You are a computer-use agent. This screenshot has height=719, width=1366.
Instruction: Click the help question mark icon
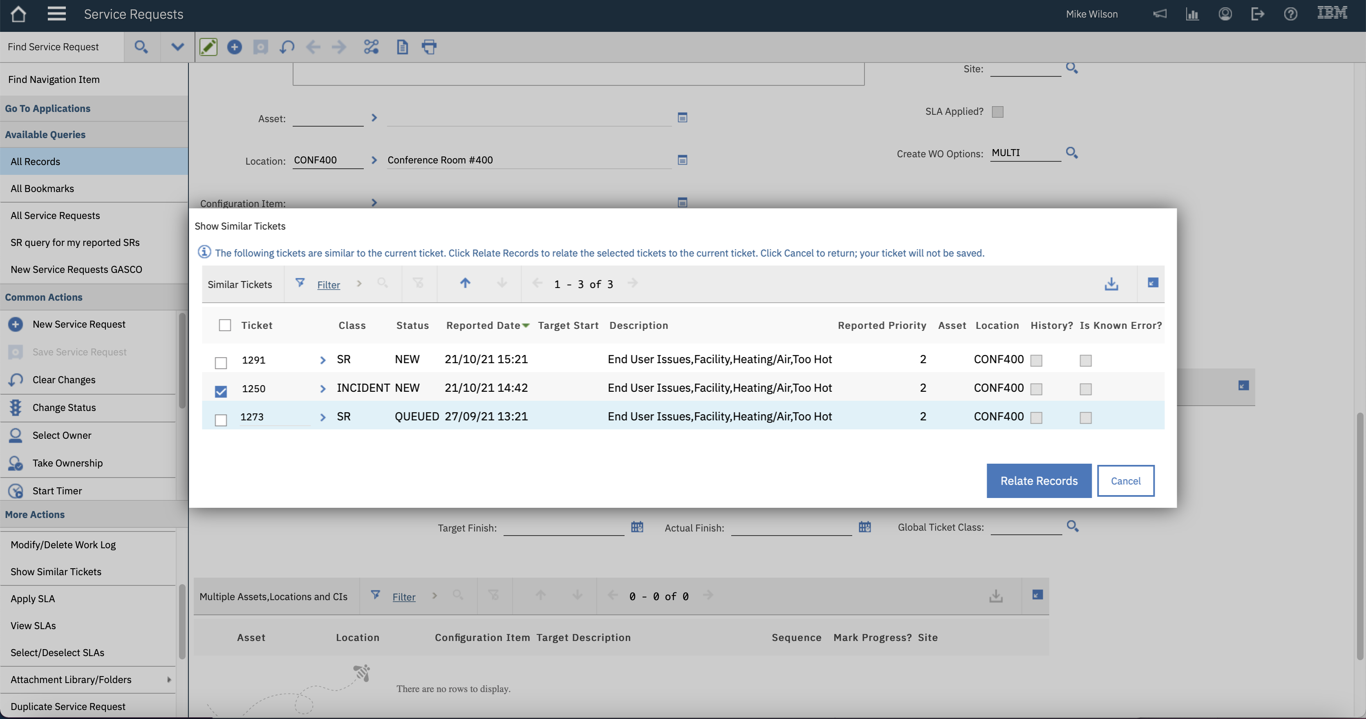pyautogui.click(x=1290, y=14)
